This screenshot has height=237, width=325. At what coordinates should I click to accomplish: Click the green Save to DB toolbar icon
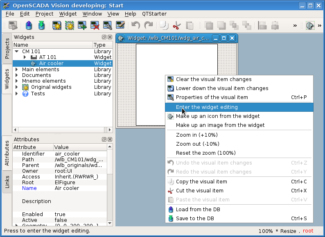click(x=41, y=25)
